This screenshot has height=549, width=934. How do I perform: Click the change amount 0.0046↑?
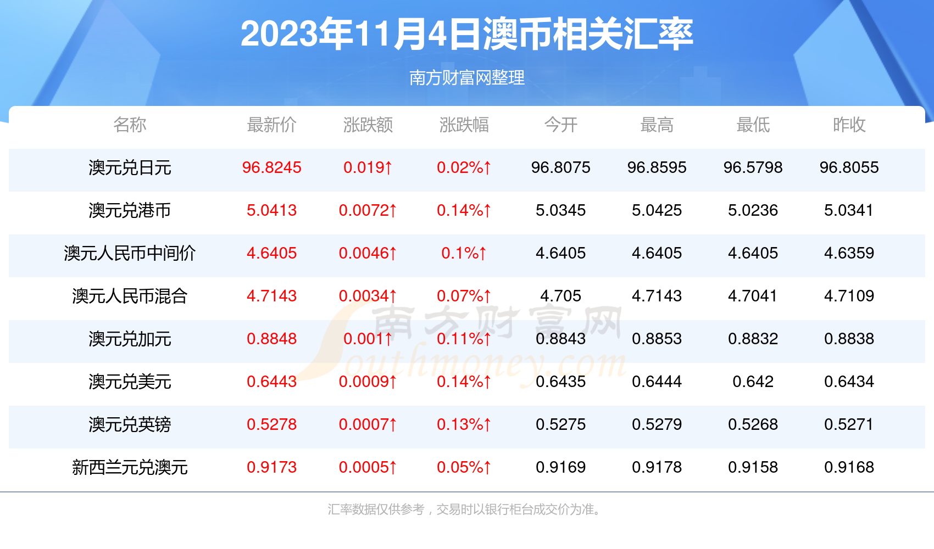tap(368, 253)
